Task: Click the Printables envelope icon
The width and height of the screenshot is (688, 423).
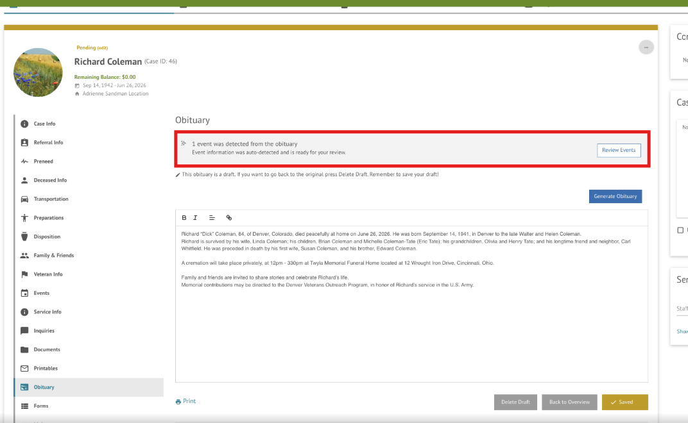Action: tap(24, 369)
